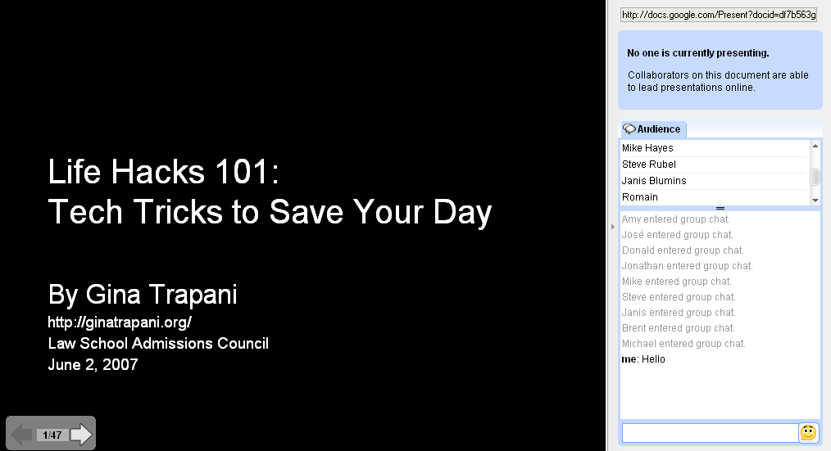Click 'By Gina Trapani' text on slide
Image resolution: width=831 pixels, height=451 pixels.
click(x=143, y=295)
